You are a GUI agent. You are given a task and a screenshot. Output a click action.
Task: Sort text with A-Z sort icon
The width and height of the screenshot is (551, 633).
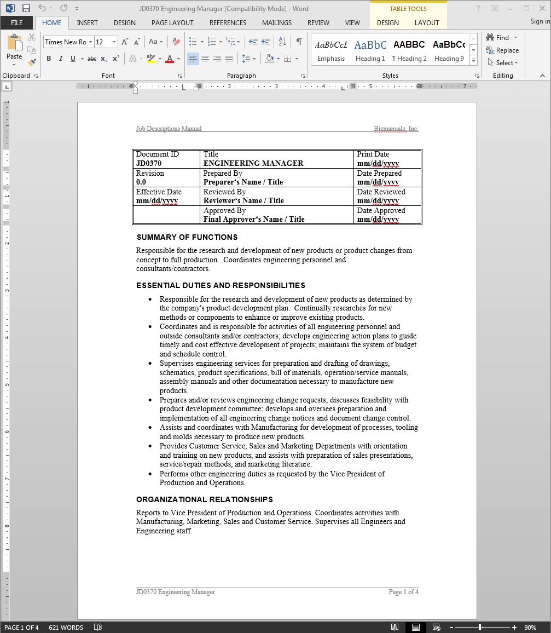coord(282,42)
